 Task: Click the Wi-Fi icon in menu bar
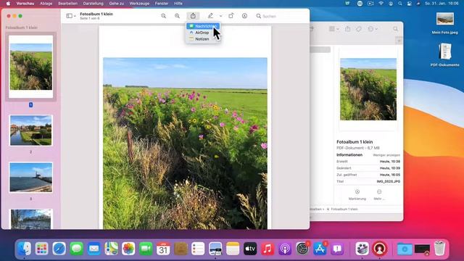tap(381, 4)
